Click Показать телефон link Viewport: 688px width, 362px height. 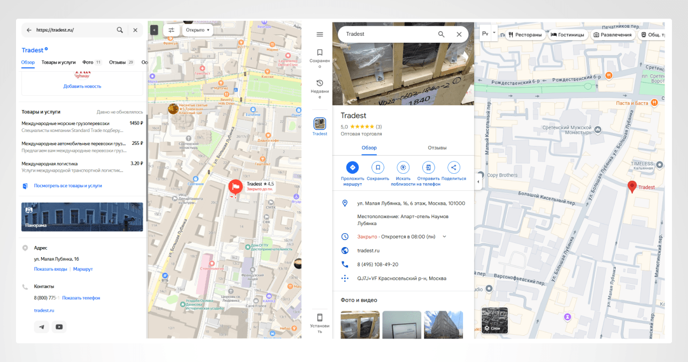tap(81, 298)
